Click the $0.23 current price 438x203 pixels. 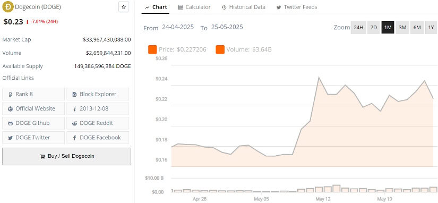tap(13, 22)
